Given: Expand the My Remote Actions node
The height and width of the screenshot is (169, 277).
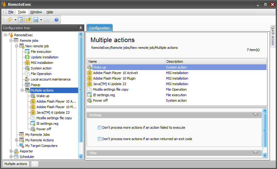Looking at the screenshot, I should tap(16, 140).
